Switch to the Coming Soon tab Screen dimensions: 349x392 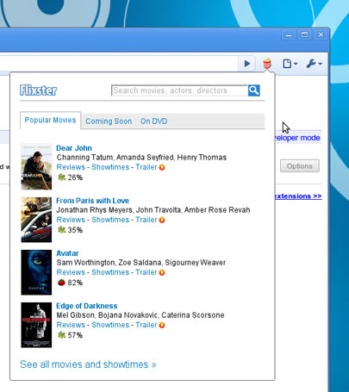pos(109,121)
